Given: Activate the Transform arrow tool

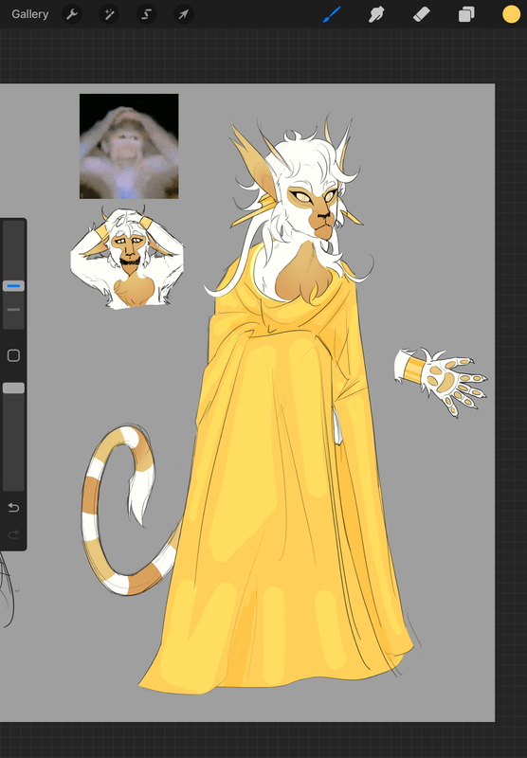Looking at the screenshot, I should [x=184, y=14].
